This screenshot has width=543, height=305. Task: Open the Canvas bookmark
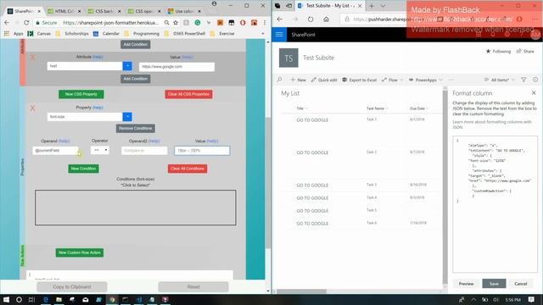pos(39,34)
